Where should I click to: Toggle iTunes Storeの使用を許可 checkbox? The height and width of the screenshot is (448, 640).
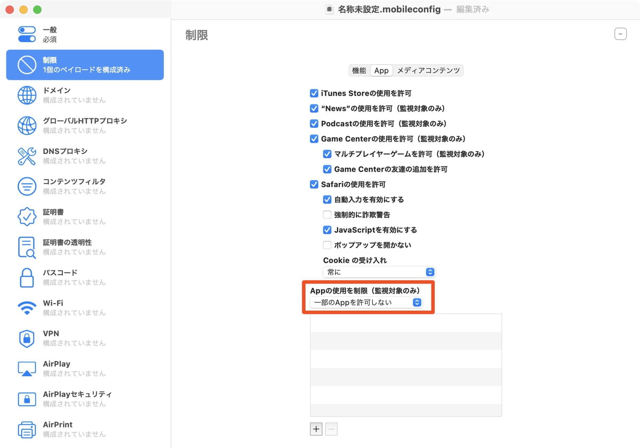314,93
